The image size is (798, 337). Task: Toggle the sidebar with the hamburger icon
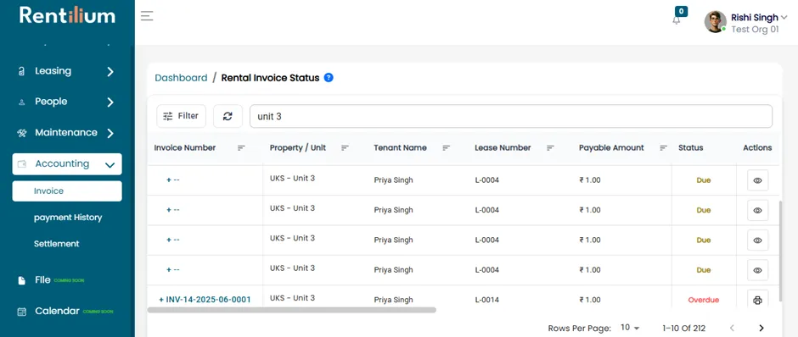(147, 16)
